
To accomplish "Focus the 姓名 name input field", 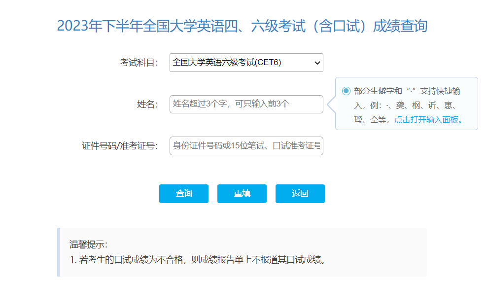I will pyautogui.click(x=246, y=104).
